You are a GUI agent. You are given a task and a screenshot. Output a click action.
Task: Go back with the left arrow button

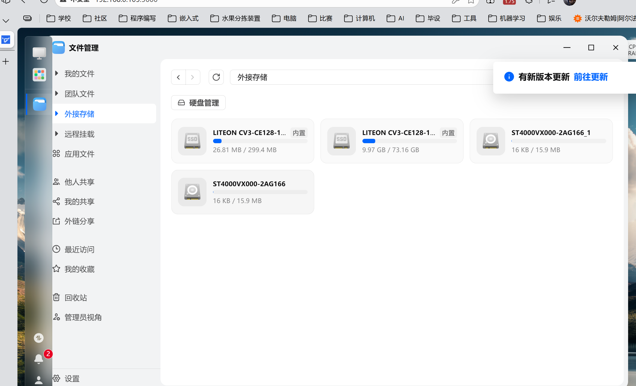click(x=178, y=77)
